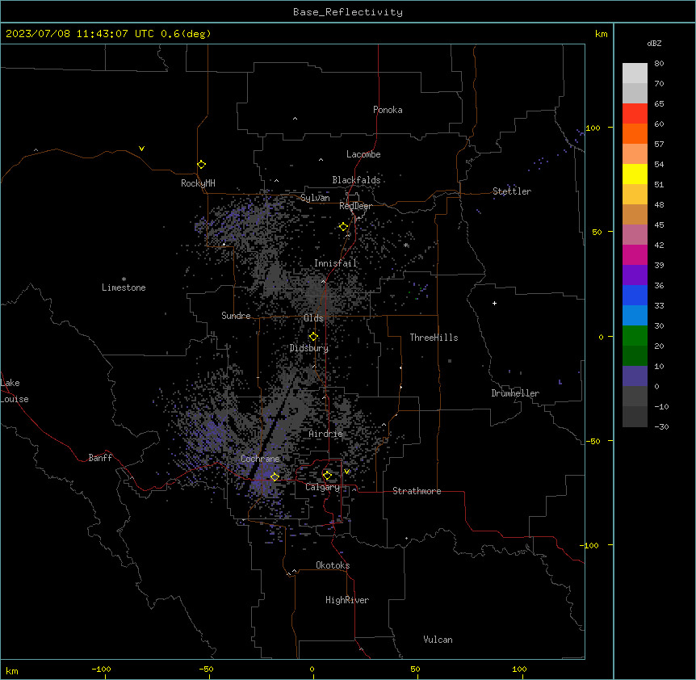Click the Banff label

tap(100, 458)
